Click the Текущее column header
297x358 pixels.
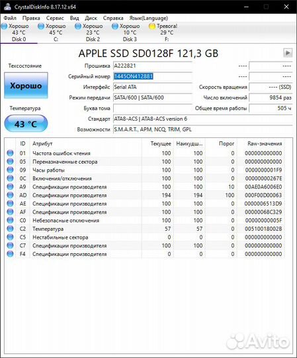coord(157,144)
